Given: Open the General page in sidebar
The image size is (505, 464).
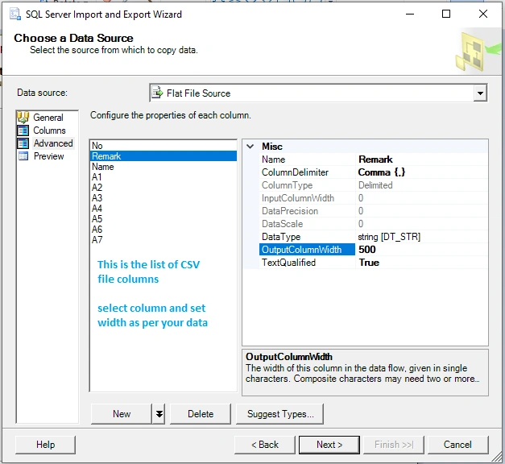Looking at the screenshot, I should click(x=48, y=118).
